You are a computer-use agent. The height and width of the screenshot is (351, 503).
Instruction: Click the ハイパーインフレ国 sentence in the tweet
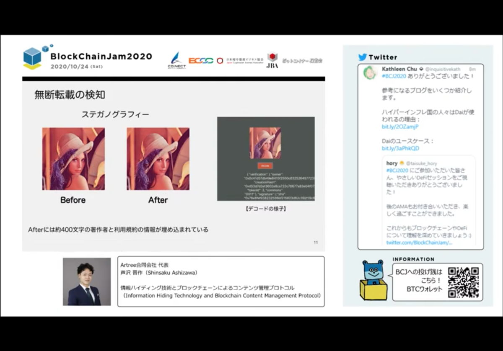pyautogui.click(x=428, y=116)
